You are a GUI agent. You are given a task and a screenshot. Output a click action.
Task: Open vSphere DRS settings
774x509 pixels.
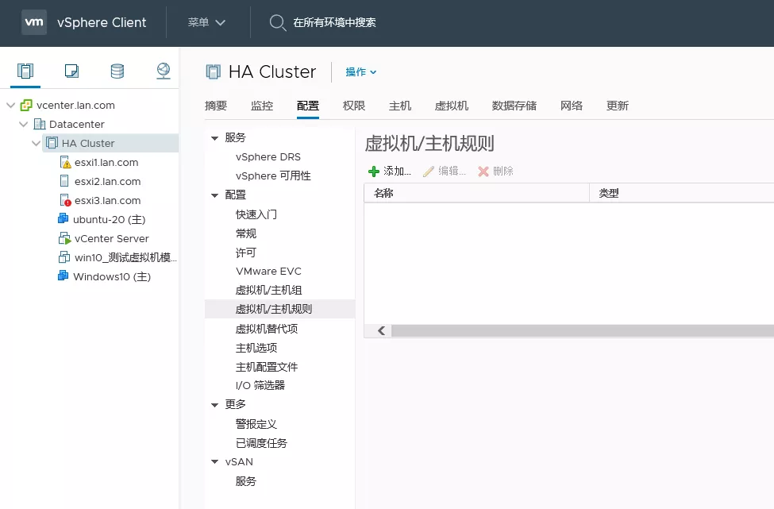coord(268,156)
